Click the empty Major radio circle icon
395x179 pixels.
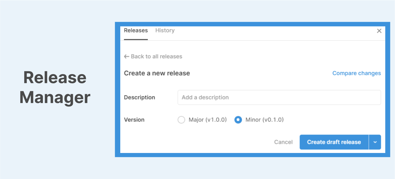[x=181, y=120]
